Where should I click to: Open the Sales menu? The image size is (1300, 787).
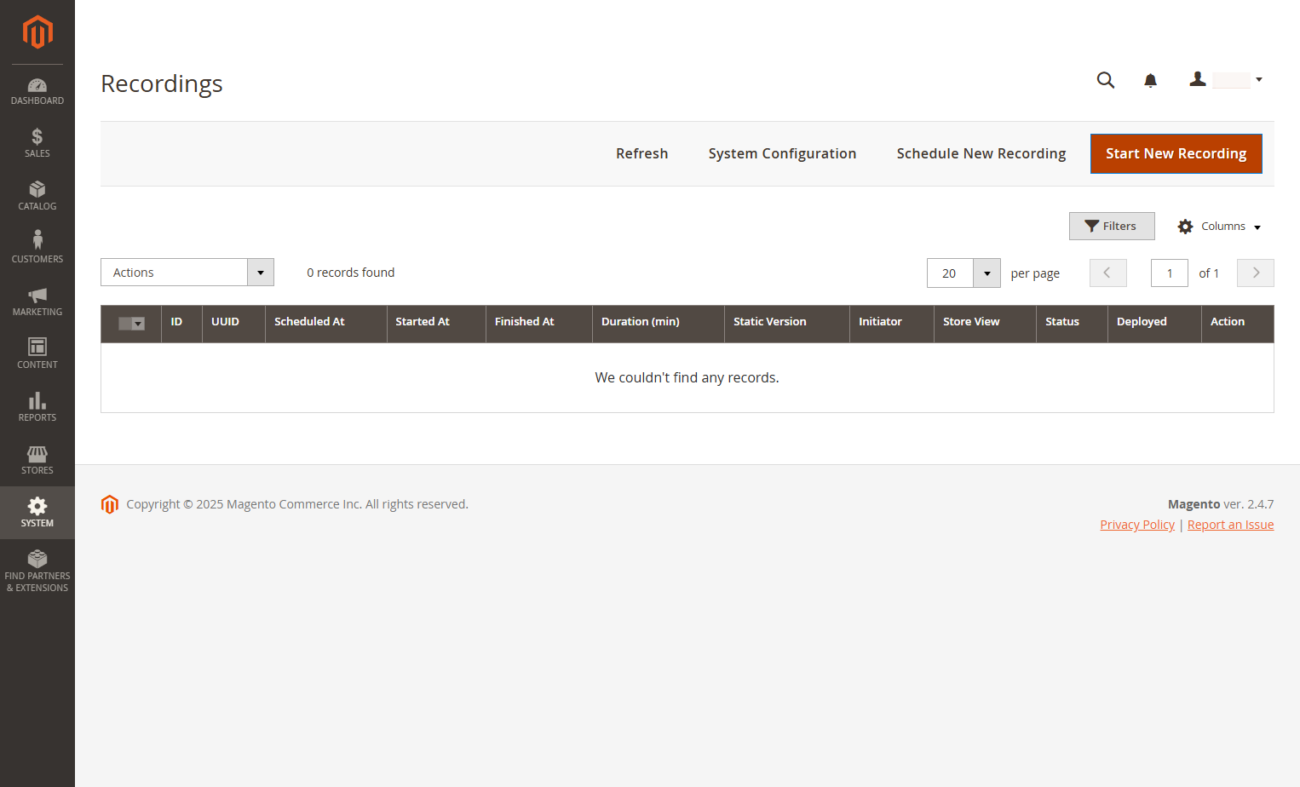tap(37, 143)
